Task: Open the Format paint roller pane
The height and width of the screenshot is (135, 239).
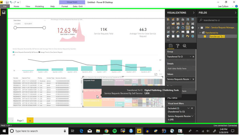Action: 178,46
